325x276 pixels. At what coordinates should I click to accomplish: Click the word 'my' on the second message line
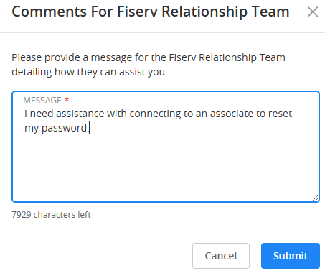(32, 129)
